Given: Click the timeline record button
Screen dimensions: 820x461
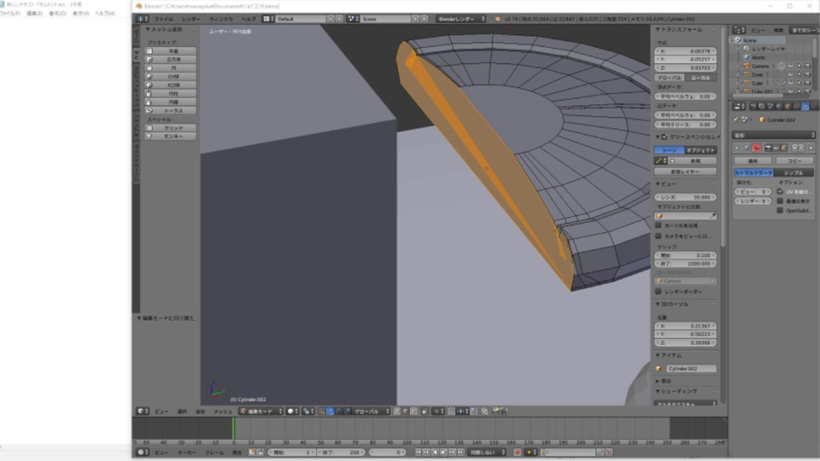Looking at the screenshot, I should (x=517, y=452).
